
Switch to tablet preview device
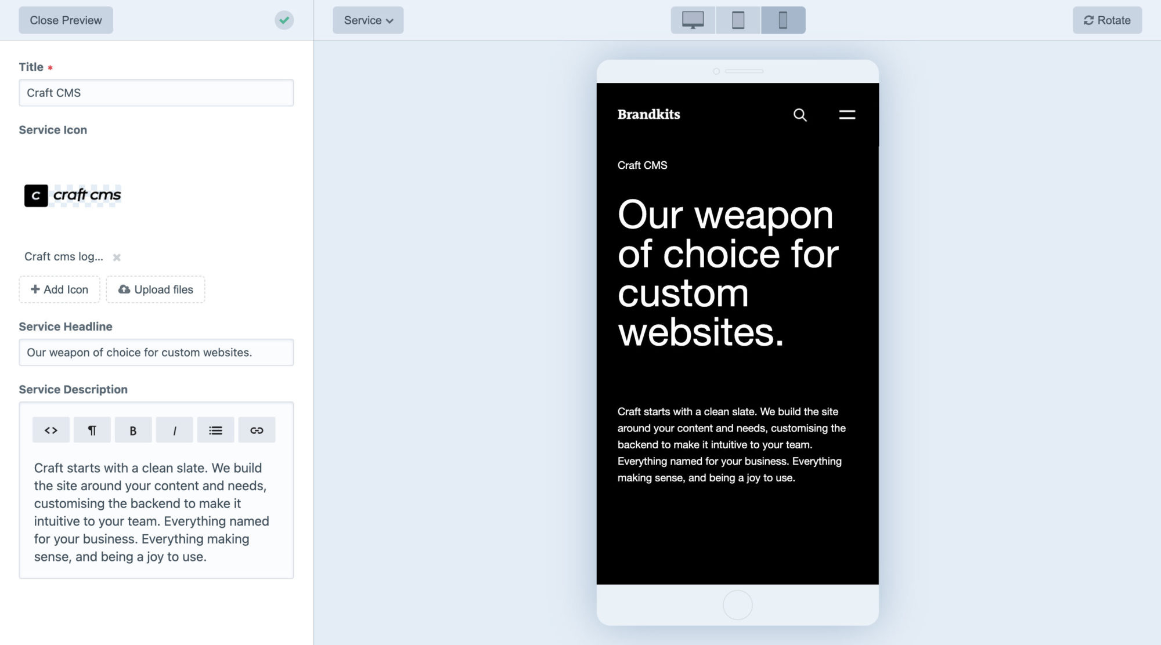tap(738, 20)
